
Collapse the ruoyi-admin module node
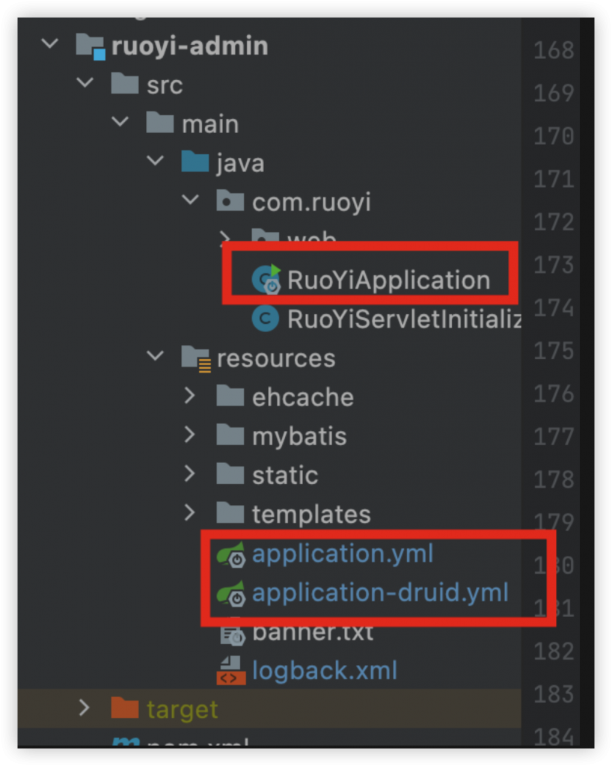tap(50, 44)
